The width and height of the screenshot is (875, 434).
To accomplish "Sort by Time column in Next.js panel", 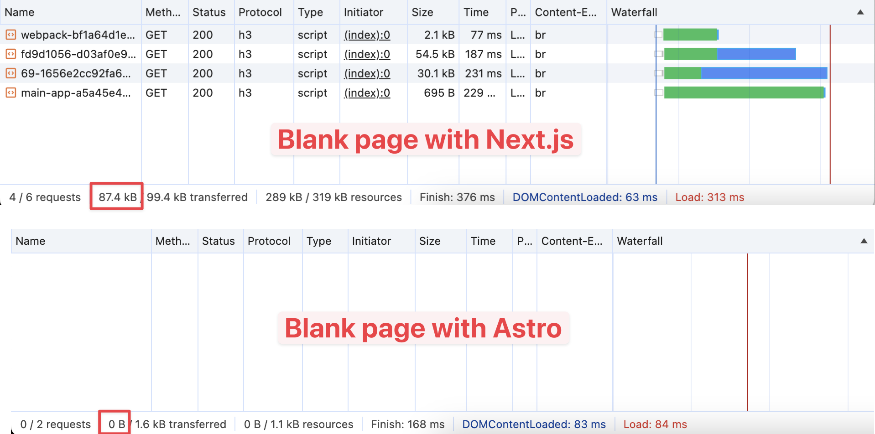I will pyautogui.click(x=482, y=12).
